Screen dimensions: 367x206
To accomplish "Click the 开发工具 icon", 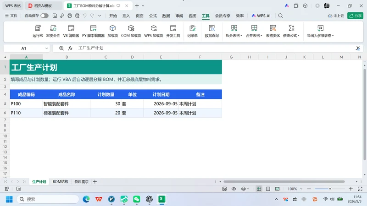I will tap(173, 31).
